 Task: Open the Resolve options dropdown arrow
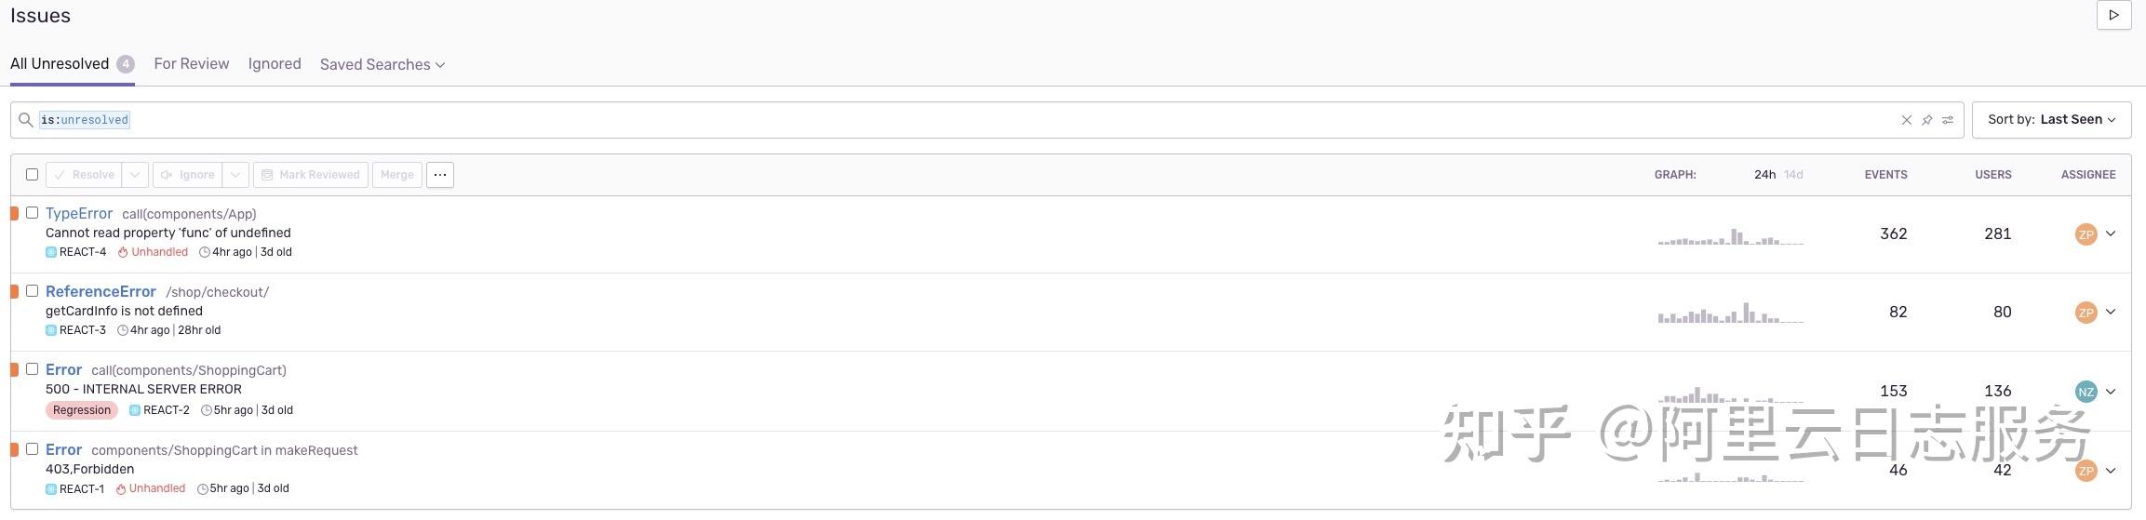[135, 175]
